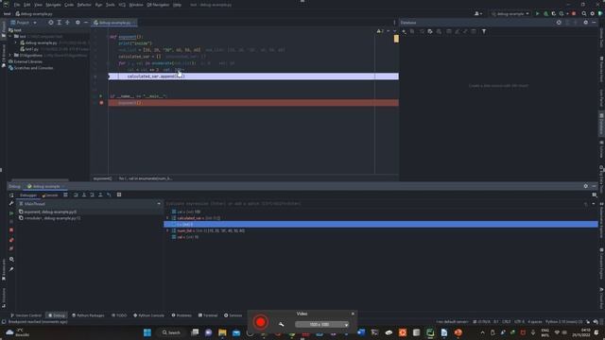The width and height of the screenshot is (605, 340).
Task: Switch to the Console tab in Debug panel
Action: point(50,195)
